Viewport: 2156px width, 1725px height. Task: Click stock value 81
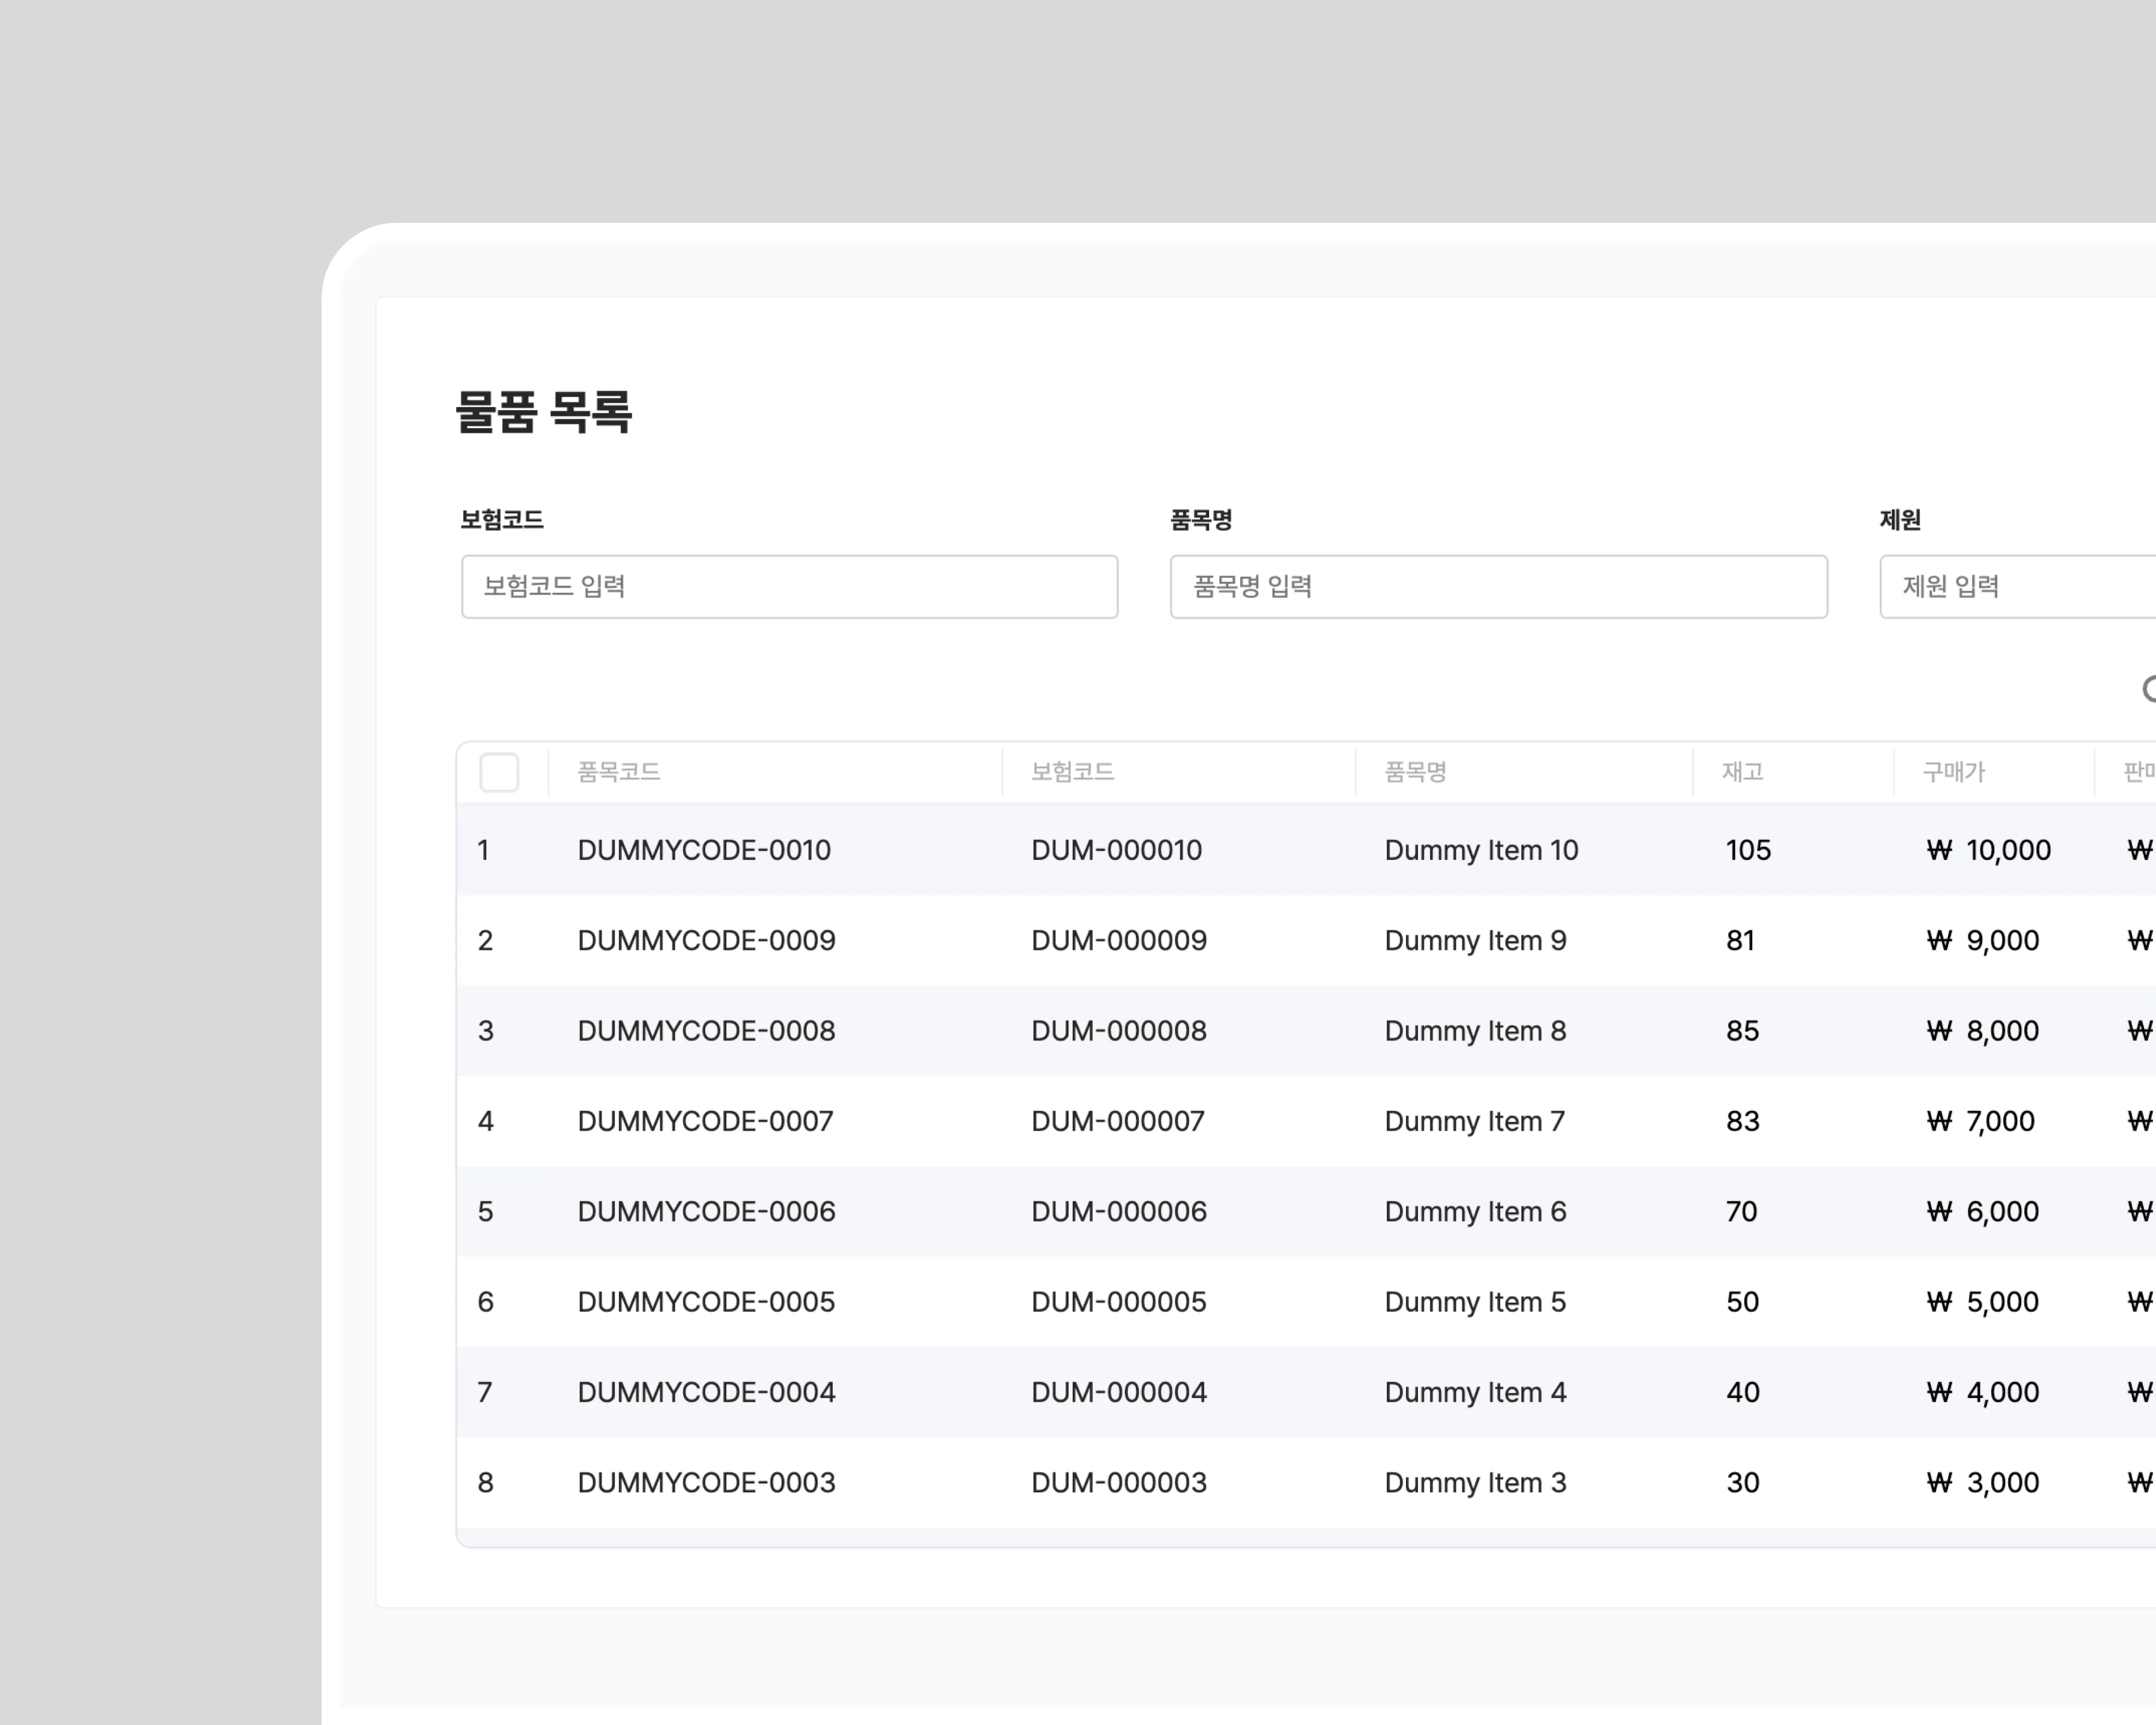1740,940
